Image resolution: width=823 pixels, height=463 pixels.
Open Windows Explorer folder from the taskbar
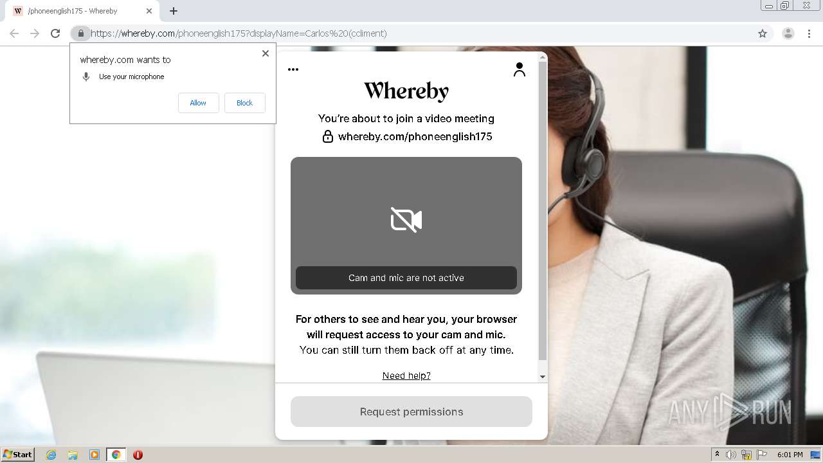click(x=73, y=455)
